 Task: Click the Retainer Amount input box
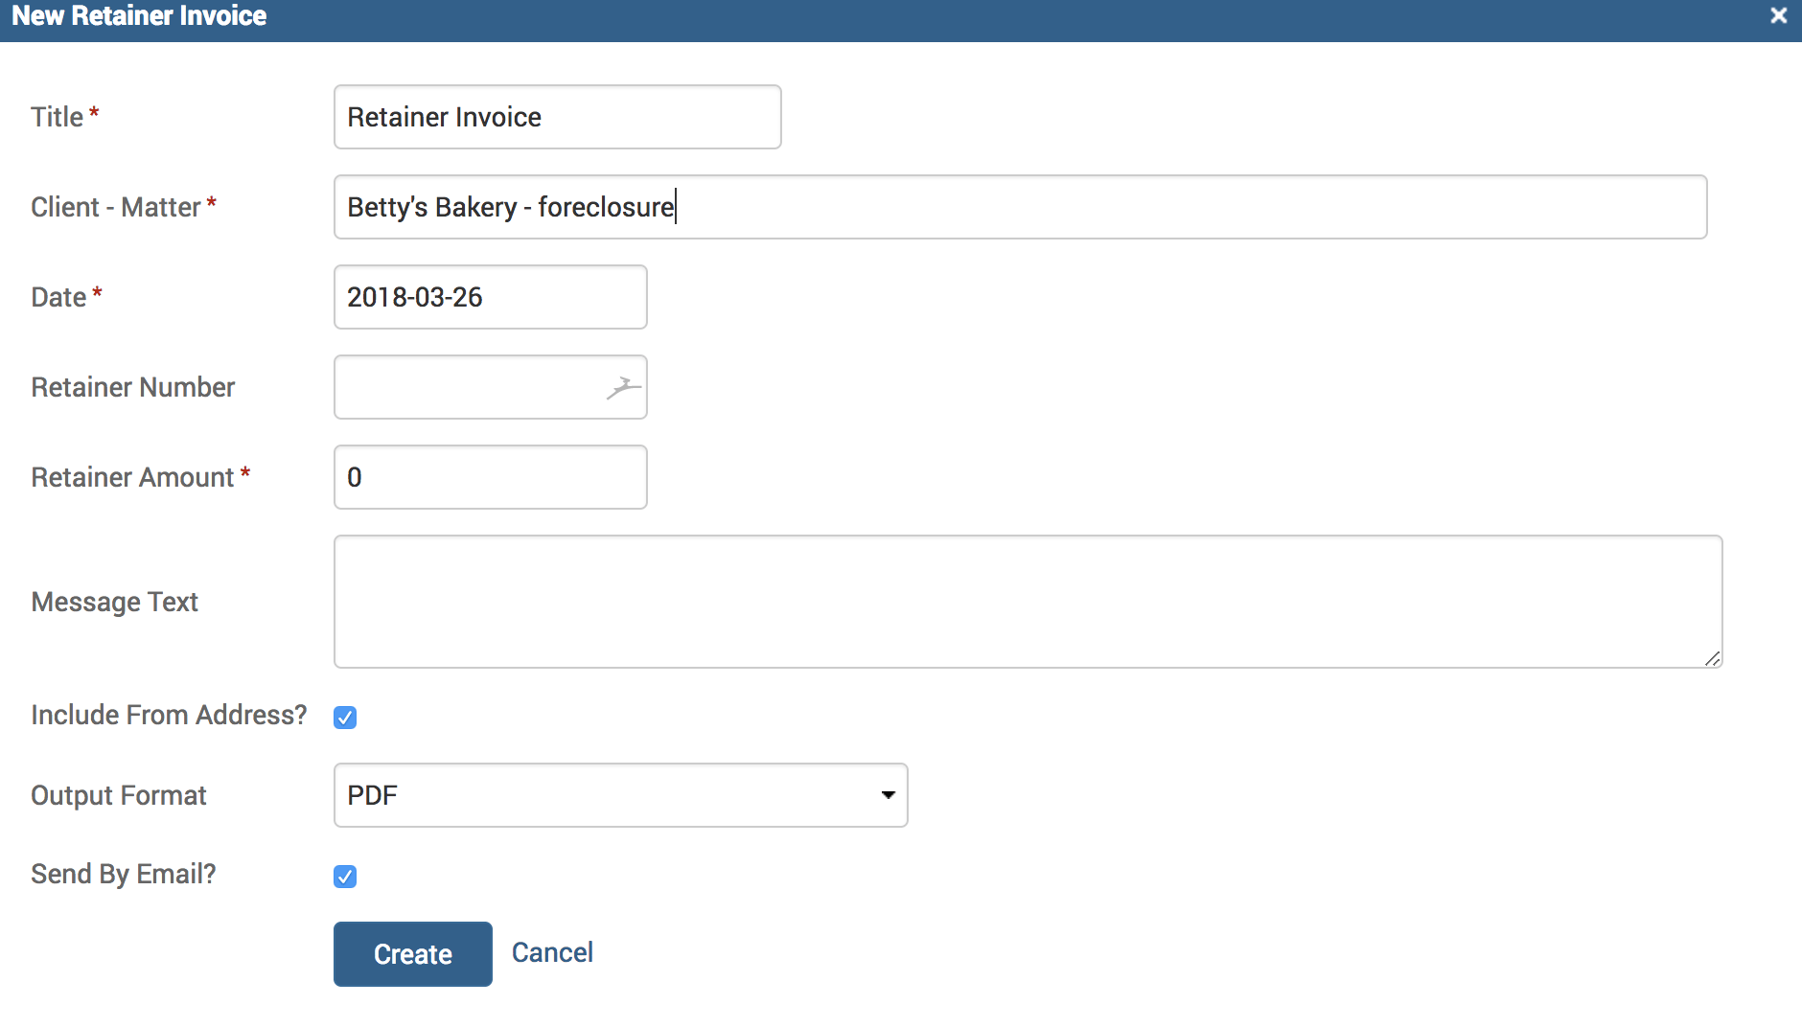click(x=490, y=477)
